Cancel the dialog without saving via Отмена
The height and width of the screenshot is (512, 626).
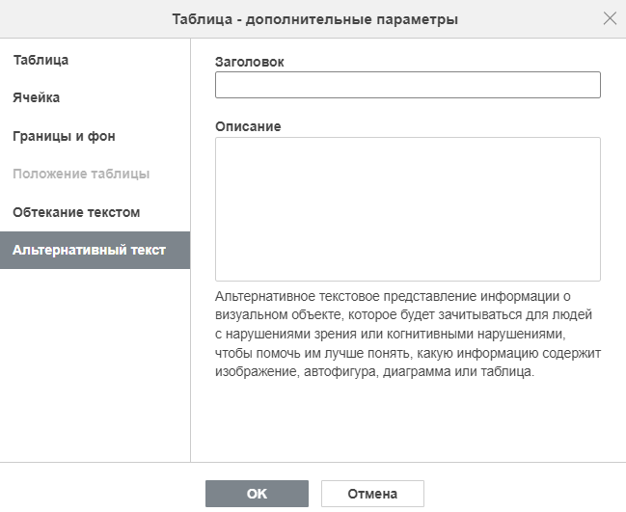click(x=372, y=494)
